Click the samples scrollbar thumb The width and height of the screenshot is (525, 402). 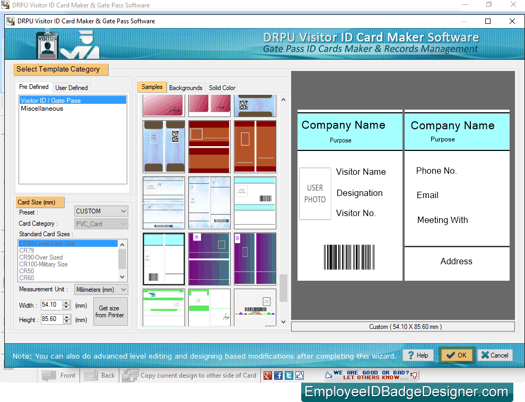283,288
